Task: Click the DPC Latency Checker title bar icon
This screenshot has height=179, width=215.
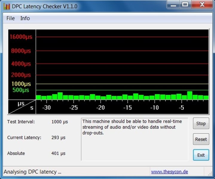Action: (7, 6)
